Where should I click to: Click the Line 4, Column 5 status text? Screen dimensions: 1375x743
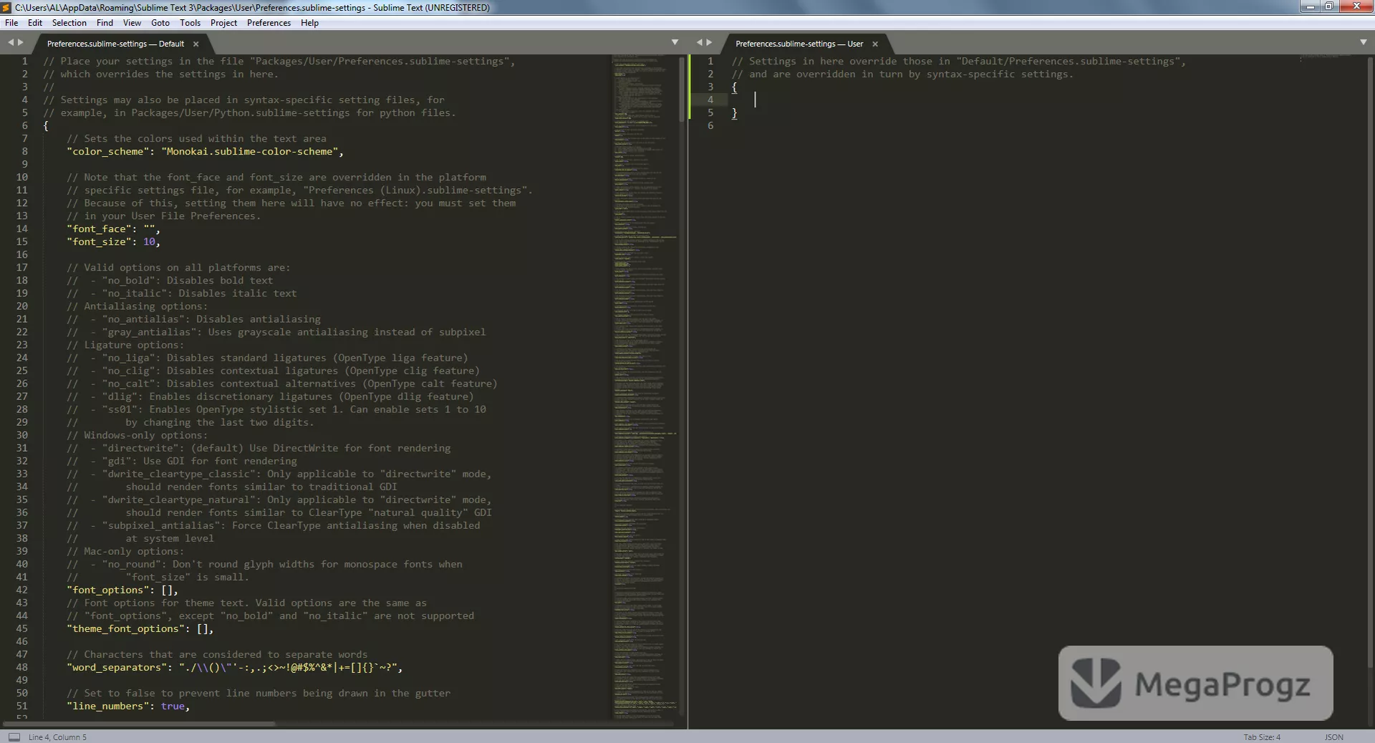pos(57,737)
